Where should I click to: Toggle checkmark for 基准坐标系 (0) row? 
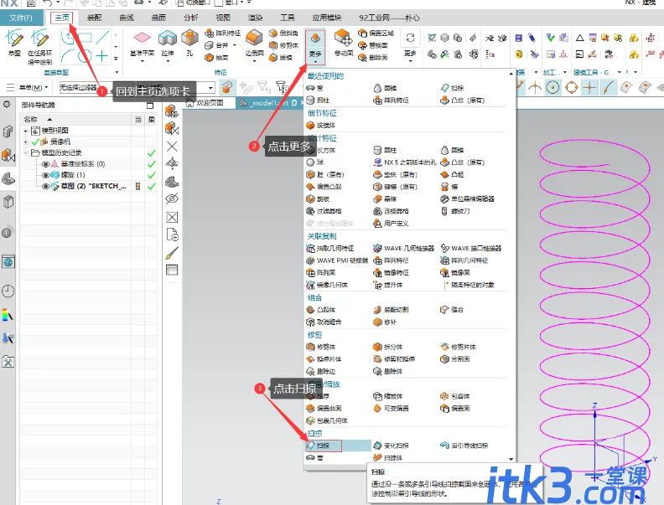(151, 164)
